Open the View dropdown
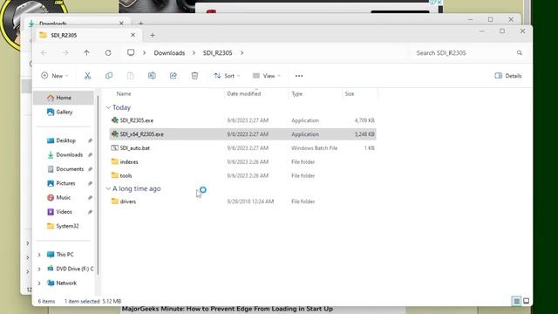Viewport: 558px width, 314px height. (267, 76)
